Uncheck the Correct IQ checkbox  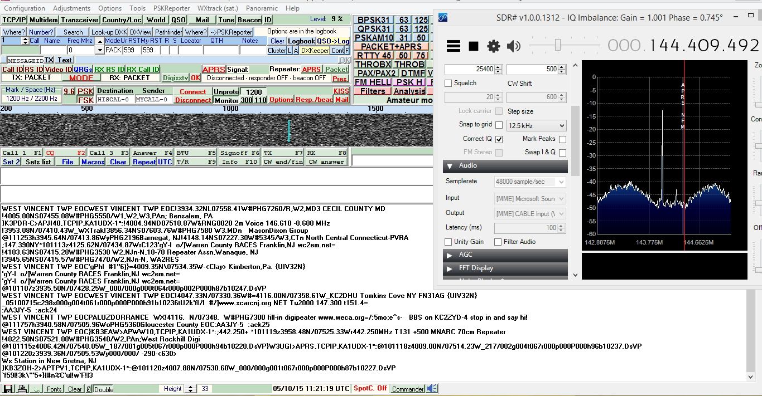coord(499,139)
